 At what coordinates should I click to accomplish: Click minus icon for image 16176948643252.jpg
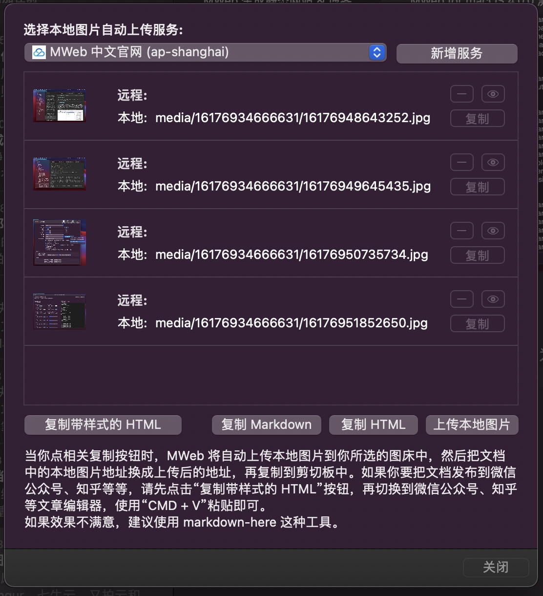pos(461,94)
